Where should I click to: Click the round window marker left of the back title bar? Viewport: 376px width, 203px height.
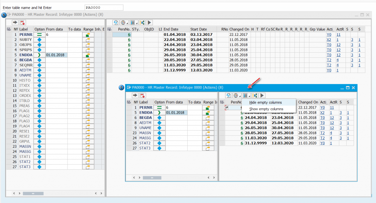click(4, 15)
